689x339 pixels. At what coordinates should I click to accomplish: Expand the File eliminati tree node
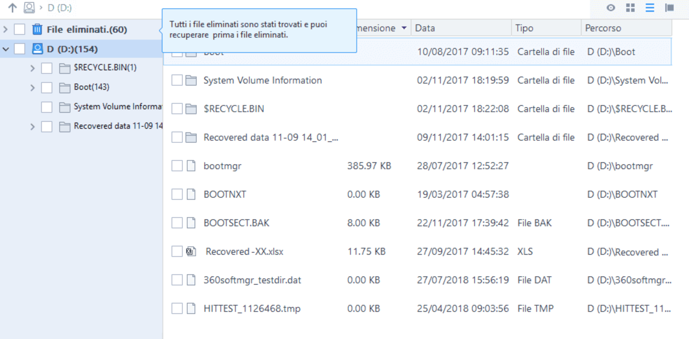tap(6, 29)
